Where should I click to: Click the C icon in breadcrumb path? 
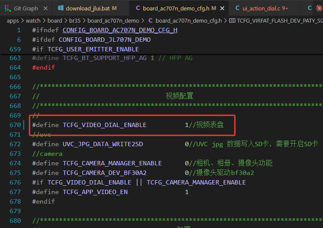151,20
